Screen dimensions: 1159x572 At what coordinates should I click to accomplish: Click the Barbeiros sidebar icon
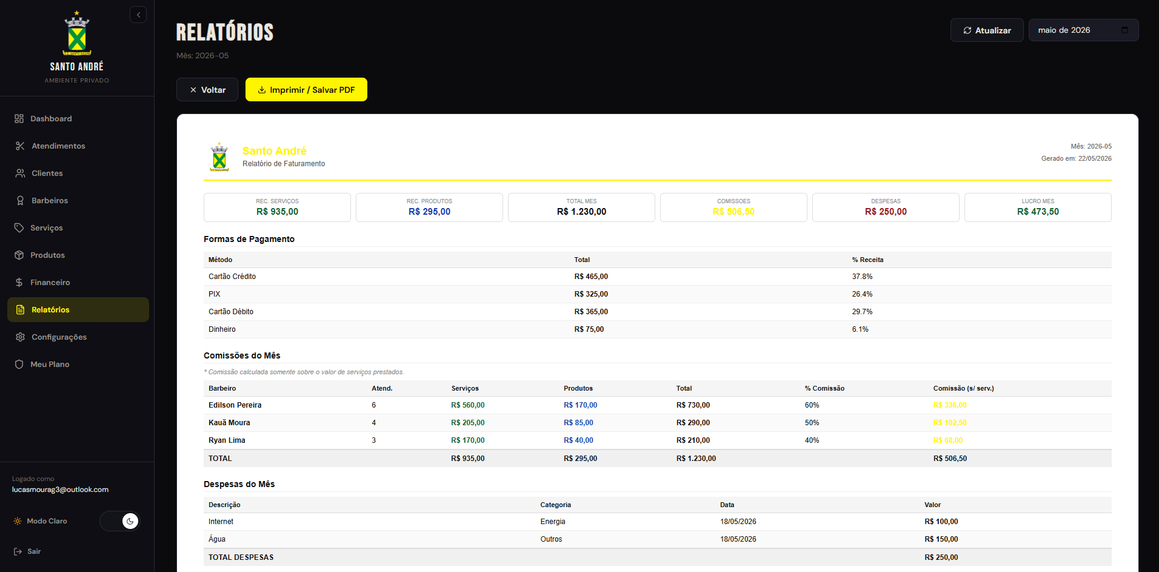click(x=20, y=201)
